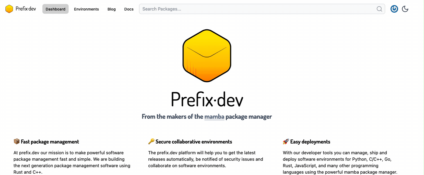The width and height of the screenshot is (424, 175).
Task: Click the tagline about makers of mamba
Action: (207, 117)
